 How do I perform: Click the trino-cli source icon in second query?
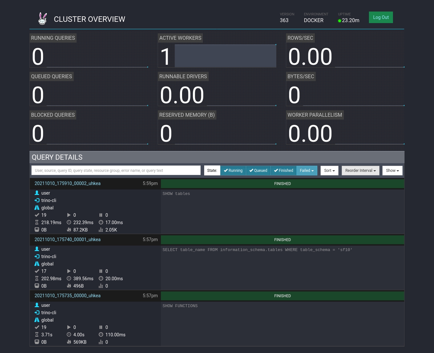tap(37, 256)
